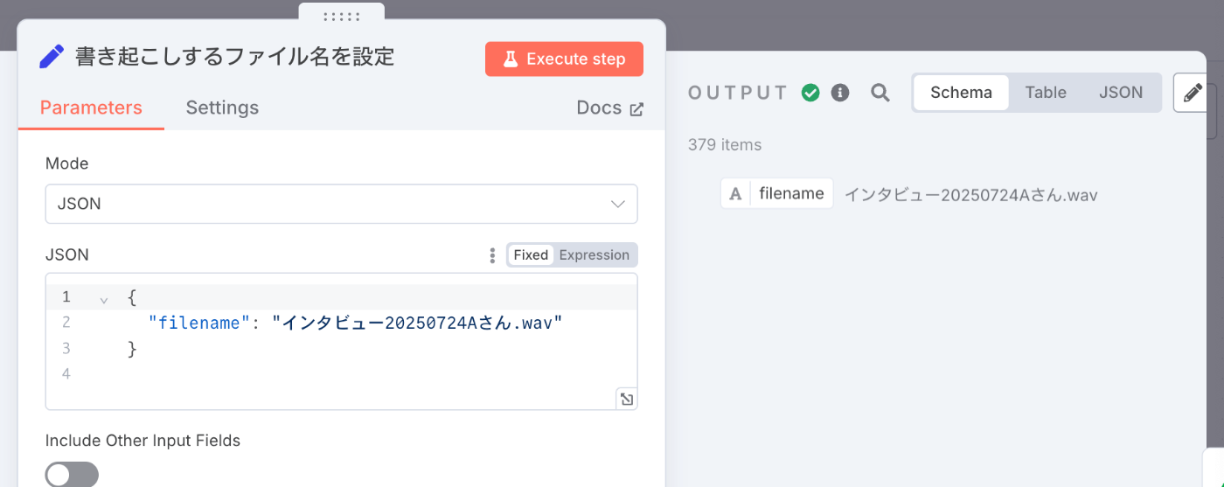Expand the JSON editor with the corner icon
This screenshot has height=487, width=1224.
(626, 399)
